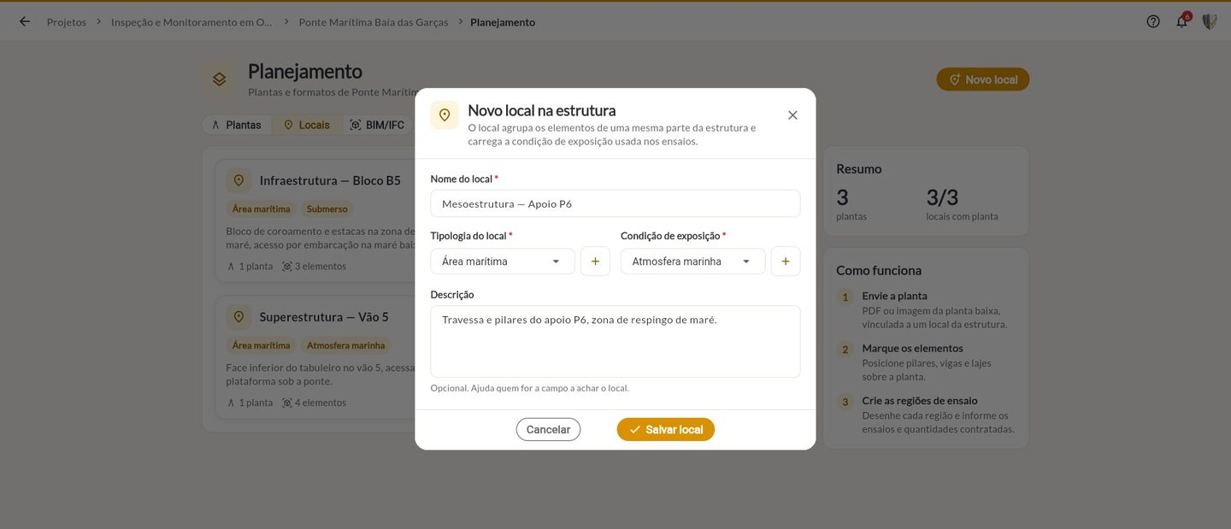Viewport: 1231px width, 529px height.
Task: Switch to Plantas tab
Action: click(236, 125)
